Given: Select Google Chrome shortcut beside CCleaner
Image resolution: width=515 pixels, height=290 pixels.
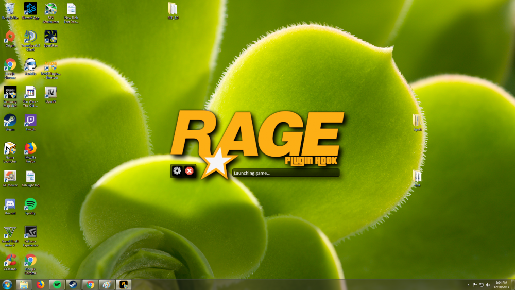Looking at the screenshot, I should 30,264.
